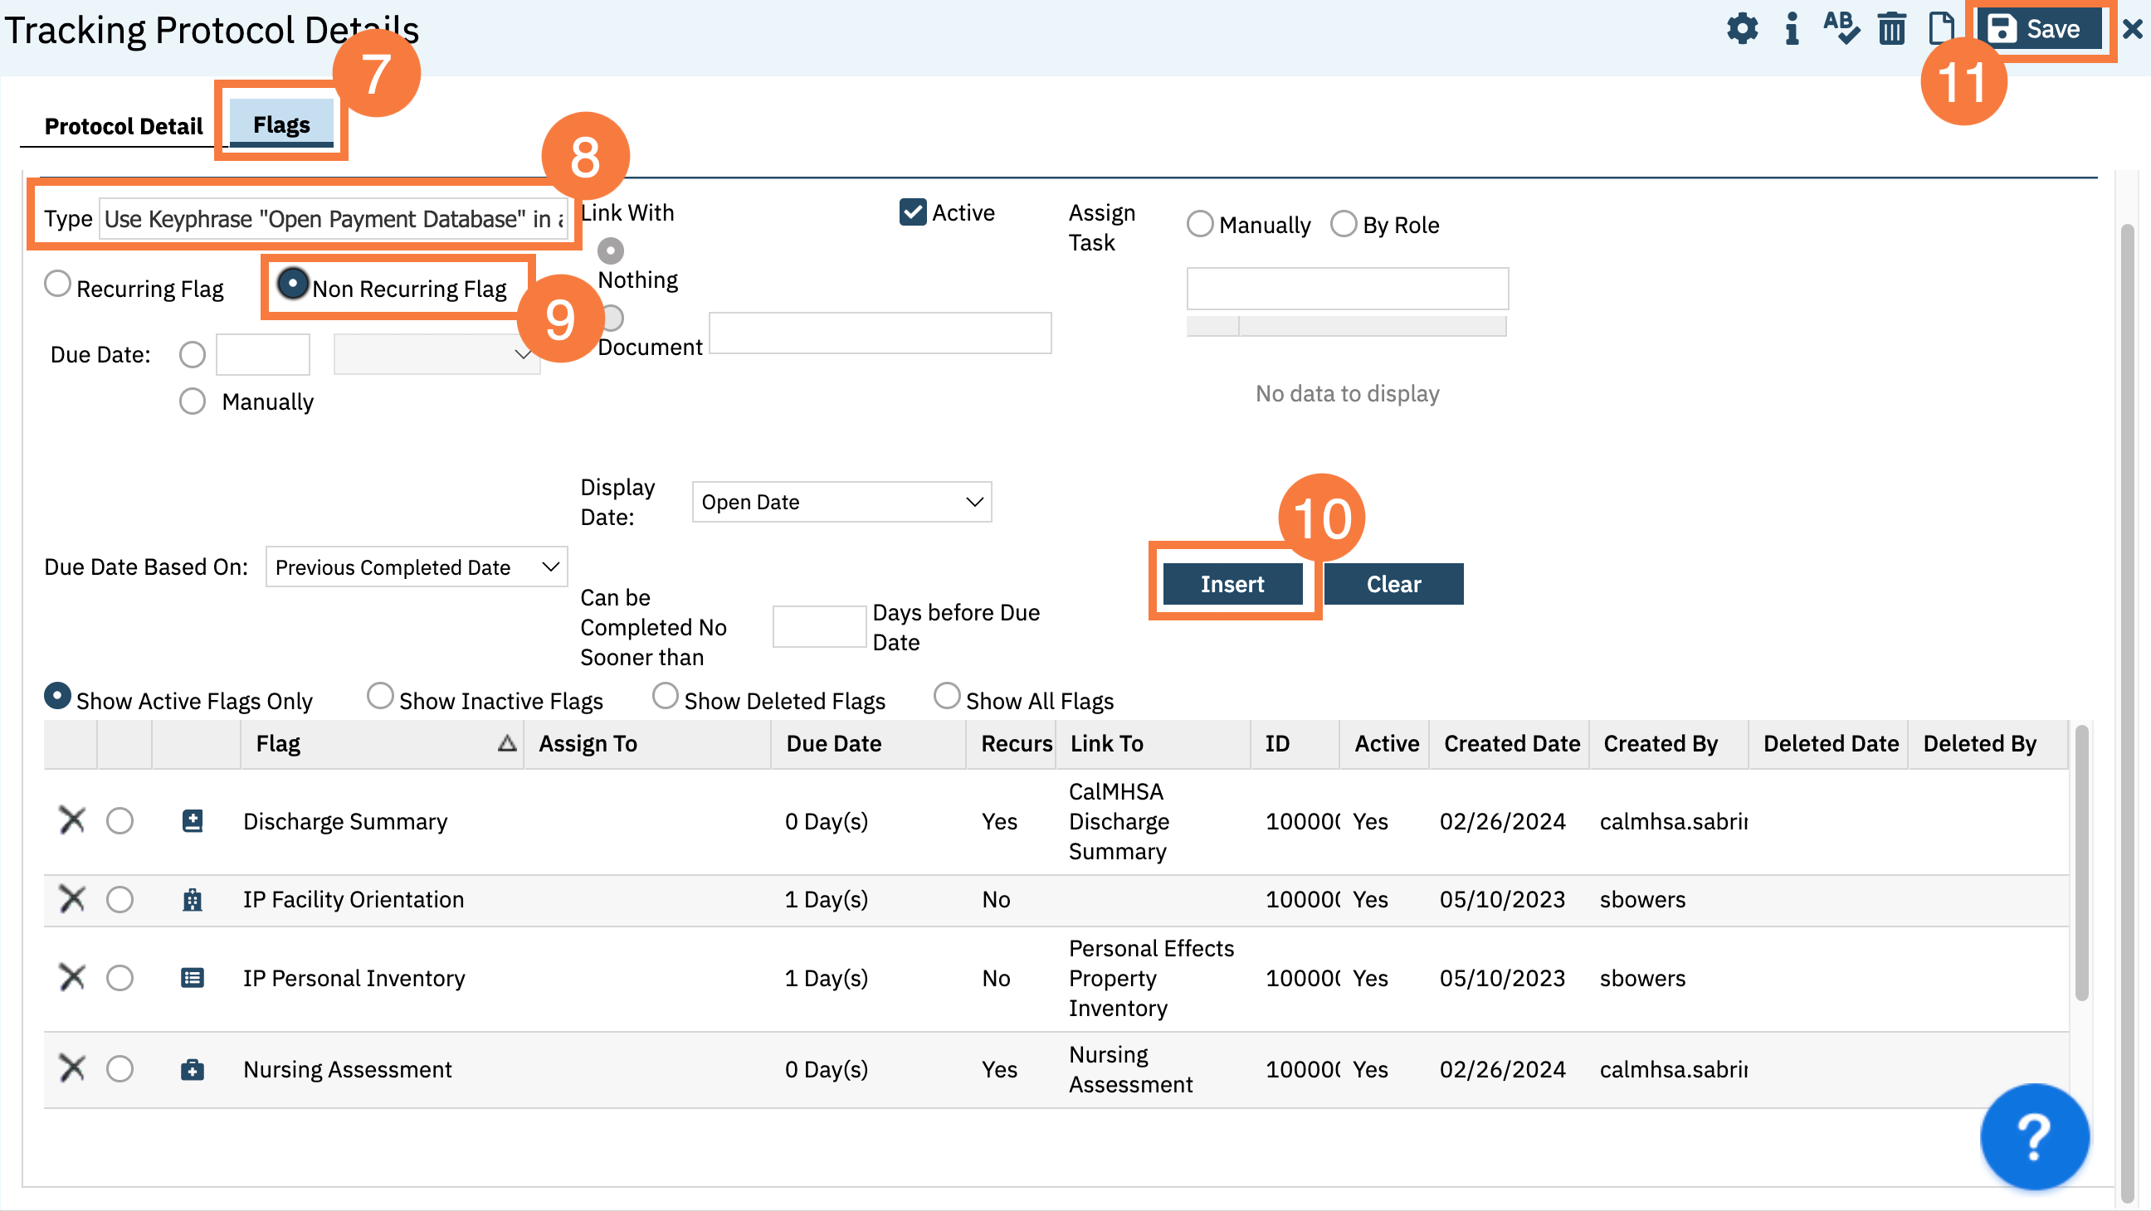Open the Display Date dropdown

tap(841, 502)
